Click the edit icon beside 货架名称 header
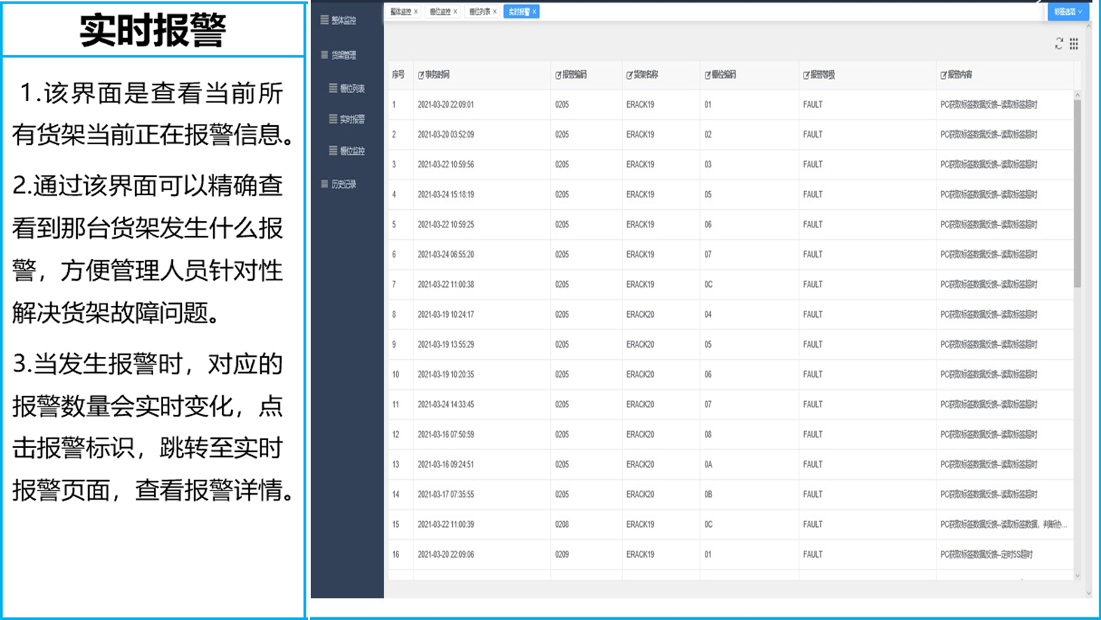Image resolution: width=1101 pixels, height=620 pixels. 629,75
